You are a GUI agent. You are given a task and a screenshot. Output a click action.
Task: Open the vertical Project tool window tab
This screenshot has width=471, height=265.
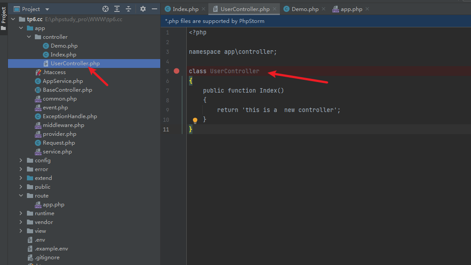(4, 15)
